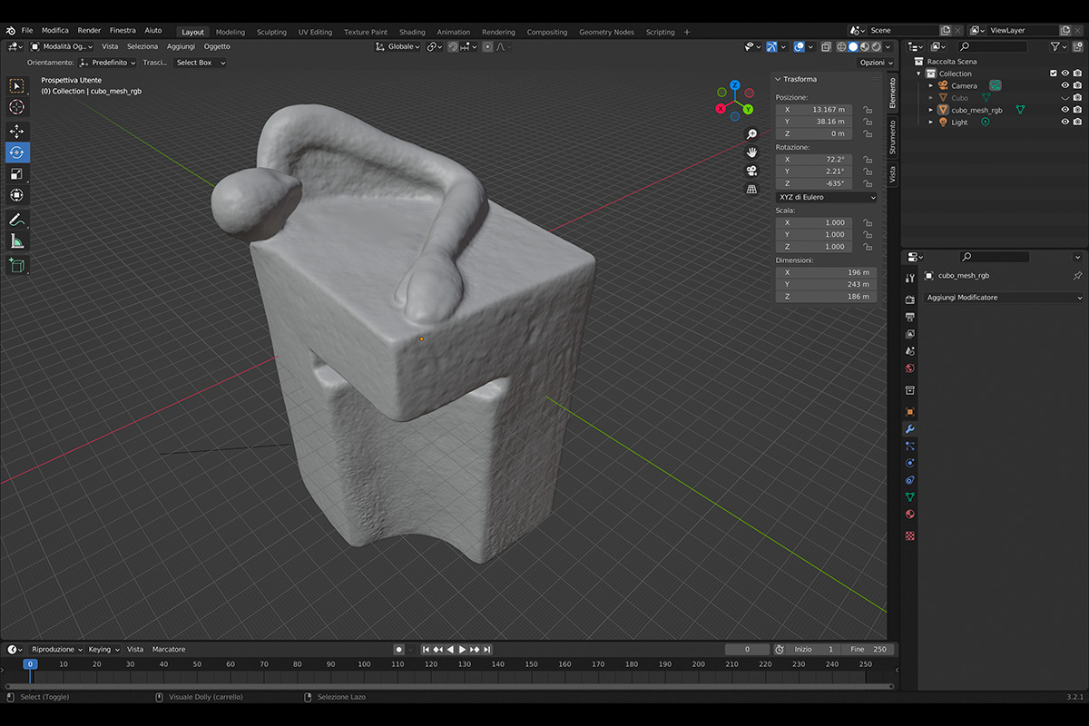Viewport: 1089px width, 726px height.
Task: Select the Measure tool
Action: (17, 241)
